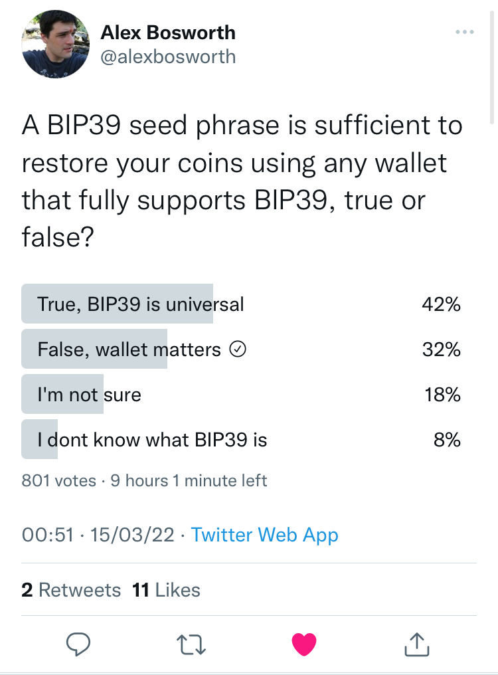Click the retweet arrows icon
498x675 pixels.
coord(191,645)
